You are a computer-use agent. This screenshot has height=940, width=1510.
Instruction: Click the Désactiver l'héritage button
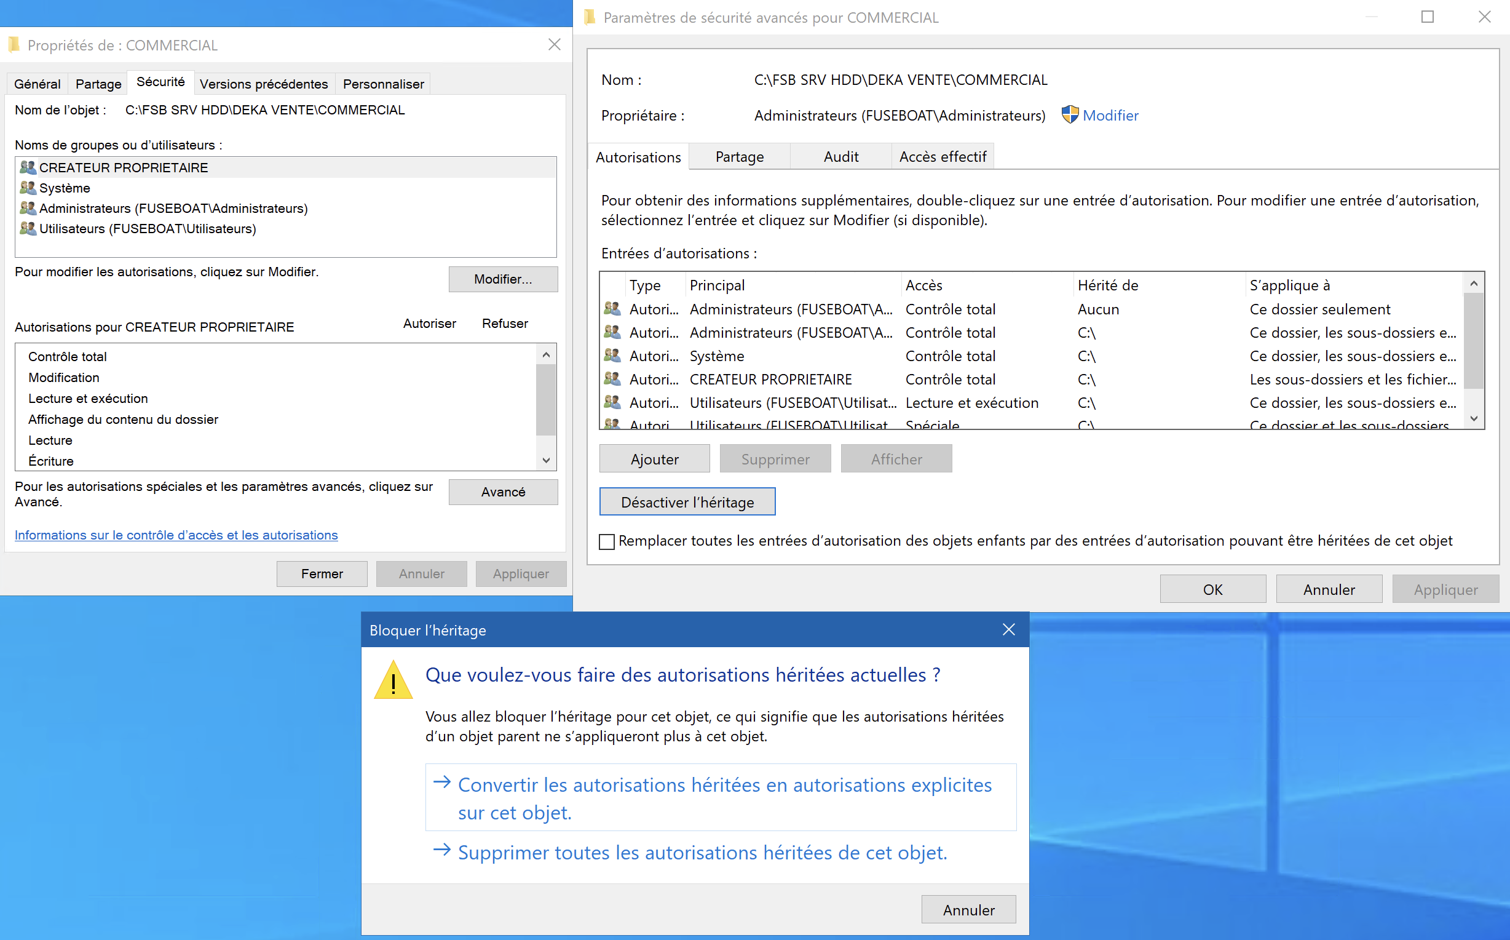687,502
